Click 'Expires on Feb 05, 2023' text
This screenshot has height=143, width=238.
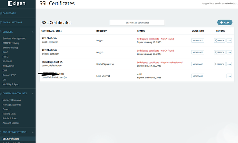coord(149,77)
